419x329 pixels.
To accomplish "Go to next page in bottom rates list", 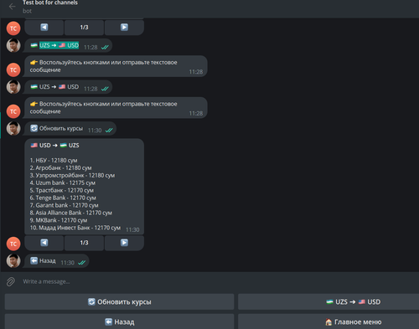I will (124, 243).
